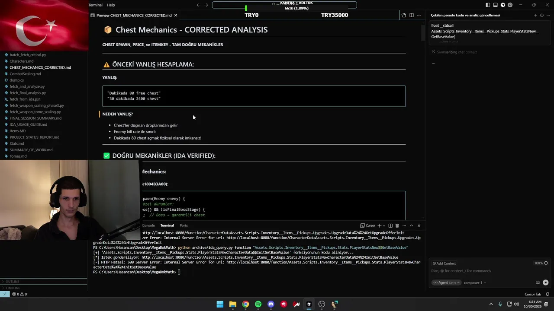The height and width of the screenshot is (311, 554).
Task: Select the Terminal panel tab
Action: pos(167,225)
